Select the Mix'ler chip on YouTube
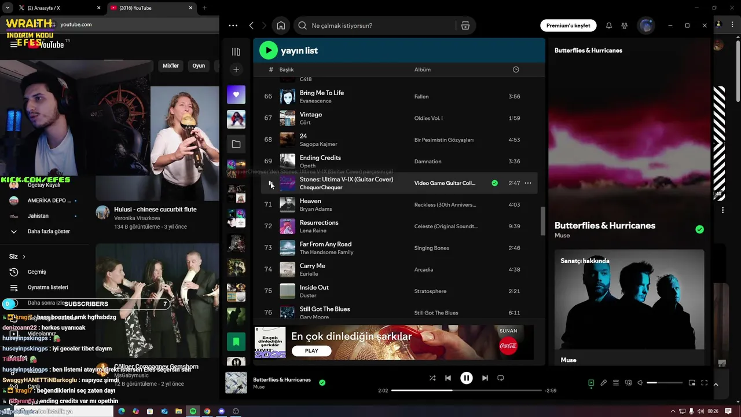This screenshot has width=741, height=417. (x=171, y=65)
